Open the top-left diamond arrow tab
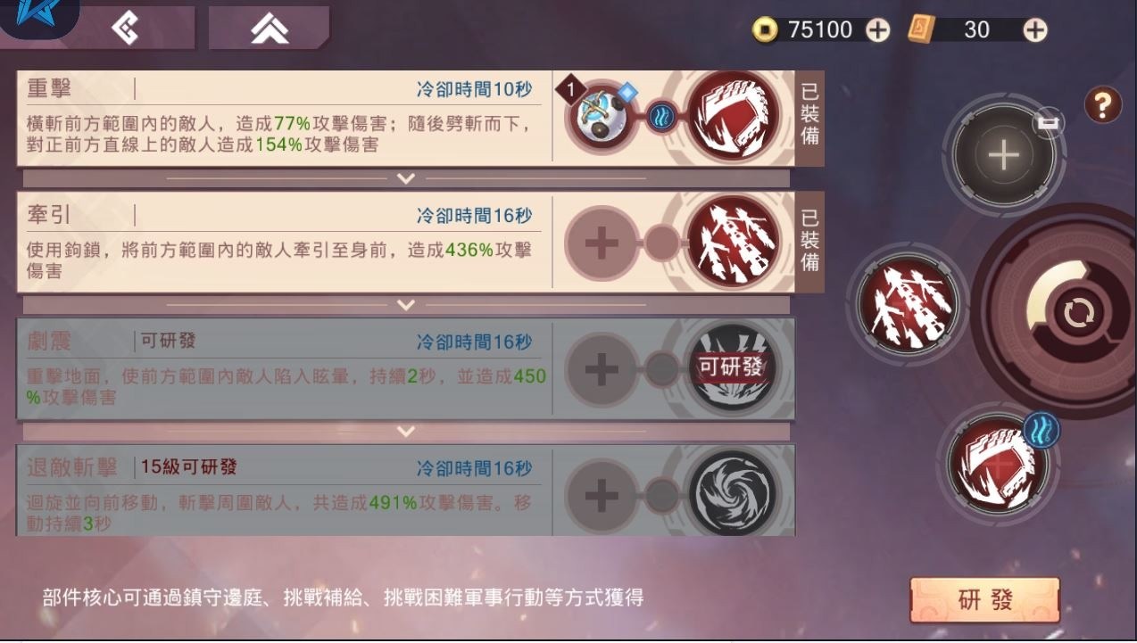The width and height of the screenshot is (1137, 643). pyautogui.click(x=125, y=28)
